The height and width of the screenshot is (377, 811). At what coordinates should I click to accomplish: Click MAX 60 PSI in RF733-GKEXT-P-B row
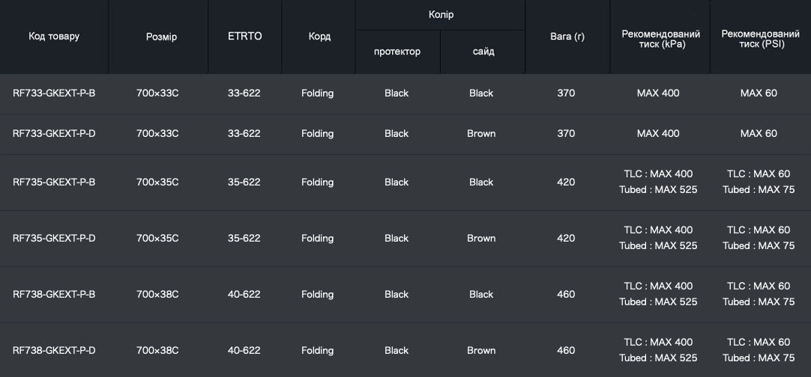coord(759,94)
